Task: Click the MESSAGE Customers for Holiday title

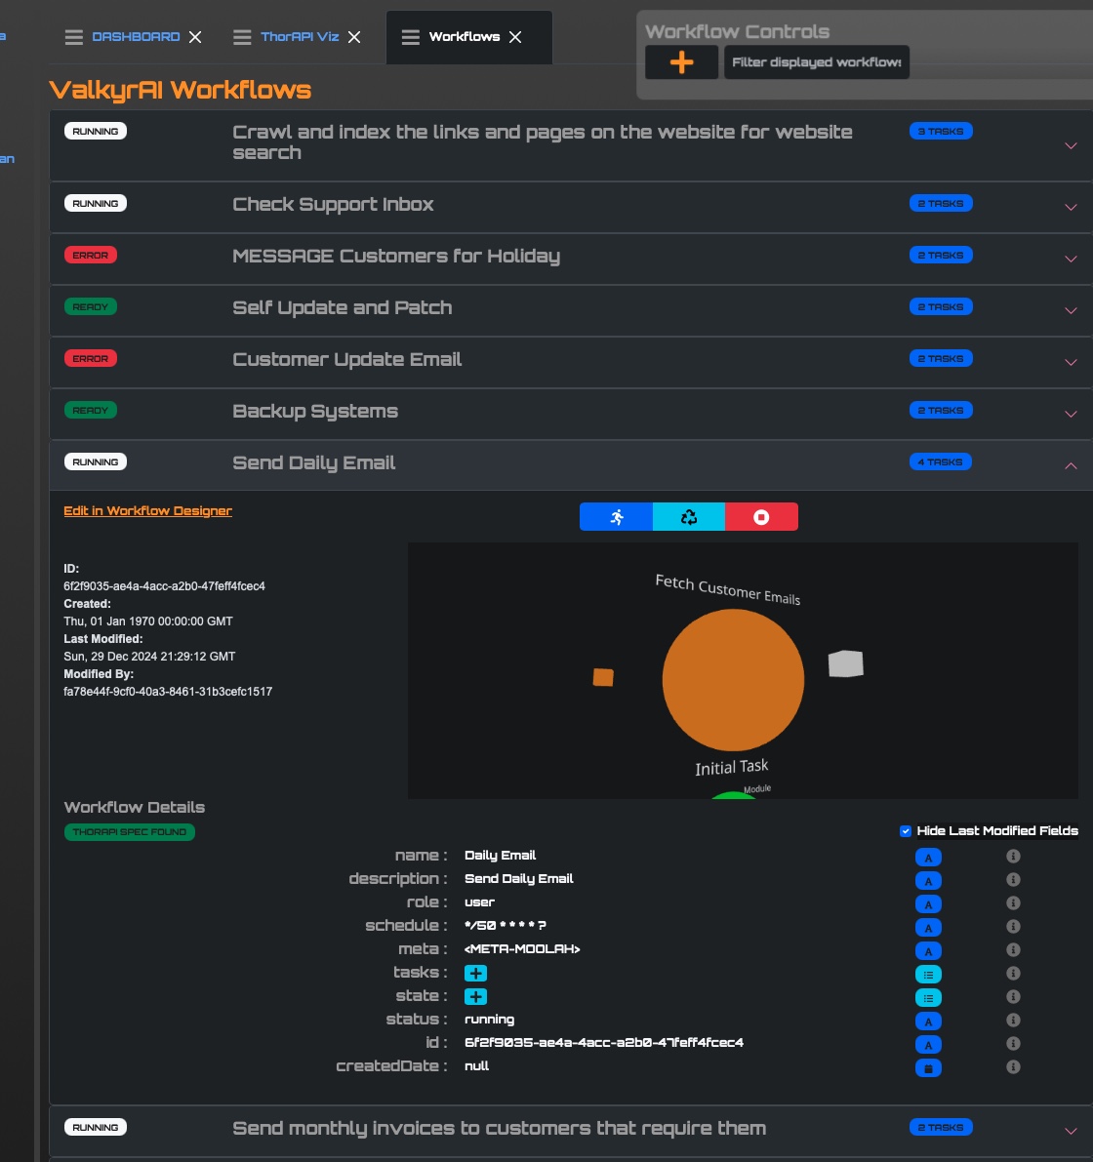Action: click(396, 256)
